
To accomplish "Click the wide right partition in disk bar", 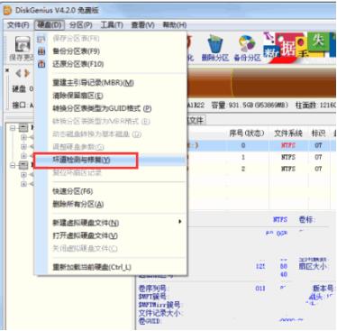I will click(x=284, y=83).
